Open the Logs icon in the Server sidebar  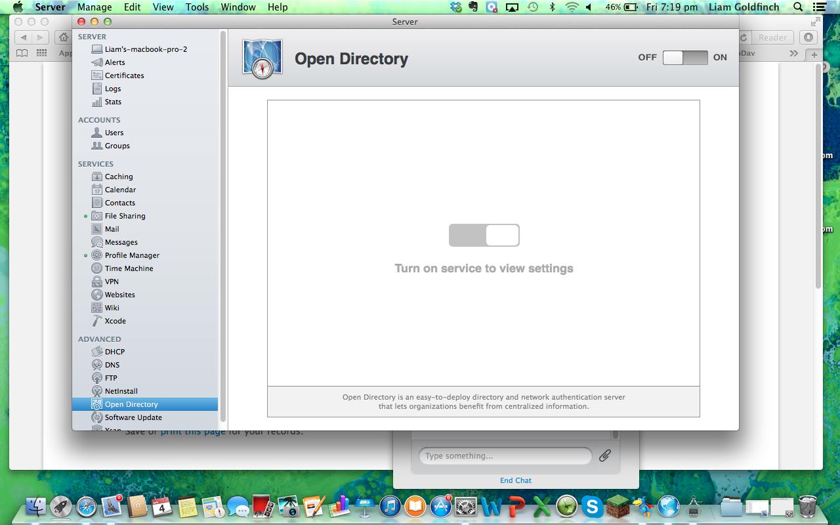(97, 89)
